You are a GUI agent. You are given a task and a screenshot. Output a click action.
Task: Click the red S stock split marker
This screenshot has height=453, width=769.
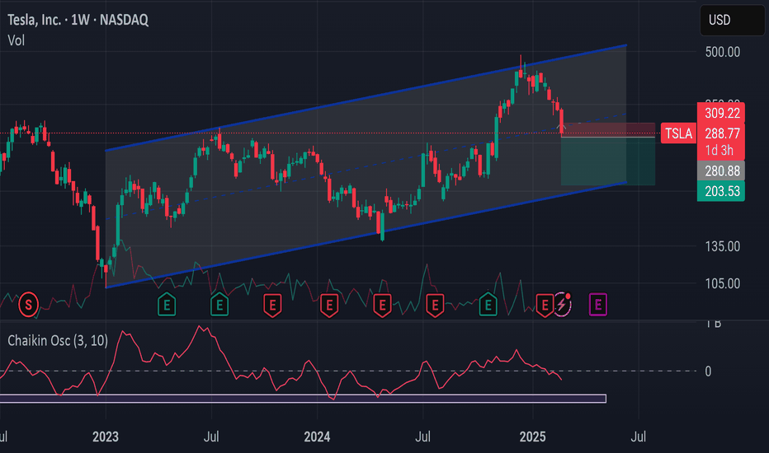(x=28, y=305)
